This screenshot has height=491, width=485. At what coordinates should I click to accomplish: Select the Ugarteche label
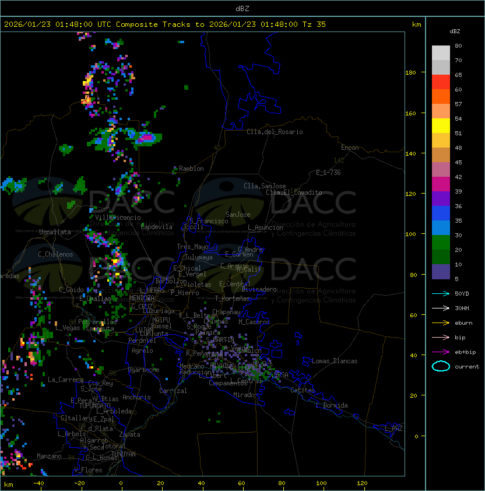pyautogui.click(x=144, y=370)
